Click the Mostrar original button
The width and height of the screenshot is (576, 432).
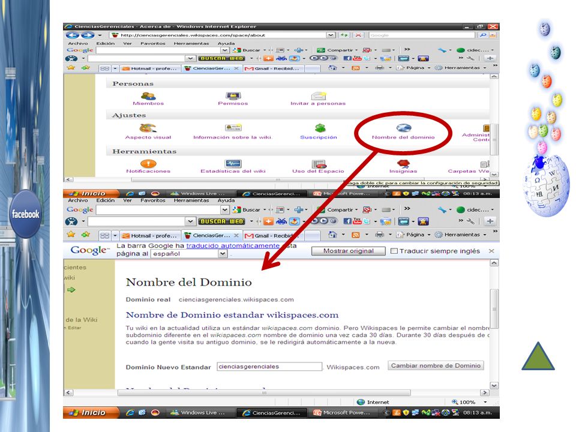coord(348,251)
